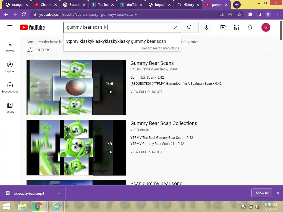The image size is (283, 212).
Task: Open the FILTERS options
Action: pyautogui.click(x=39, y=50)
